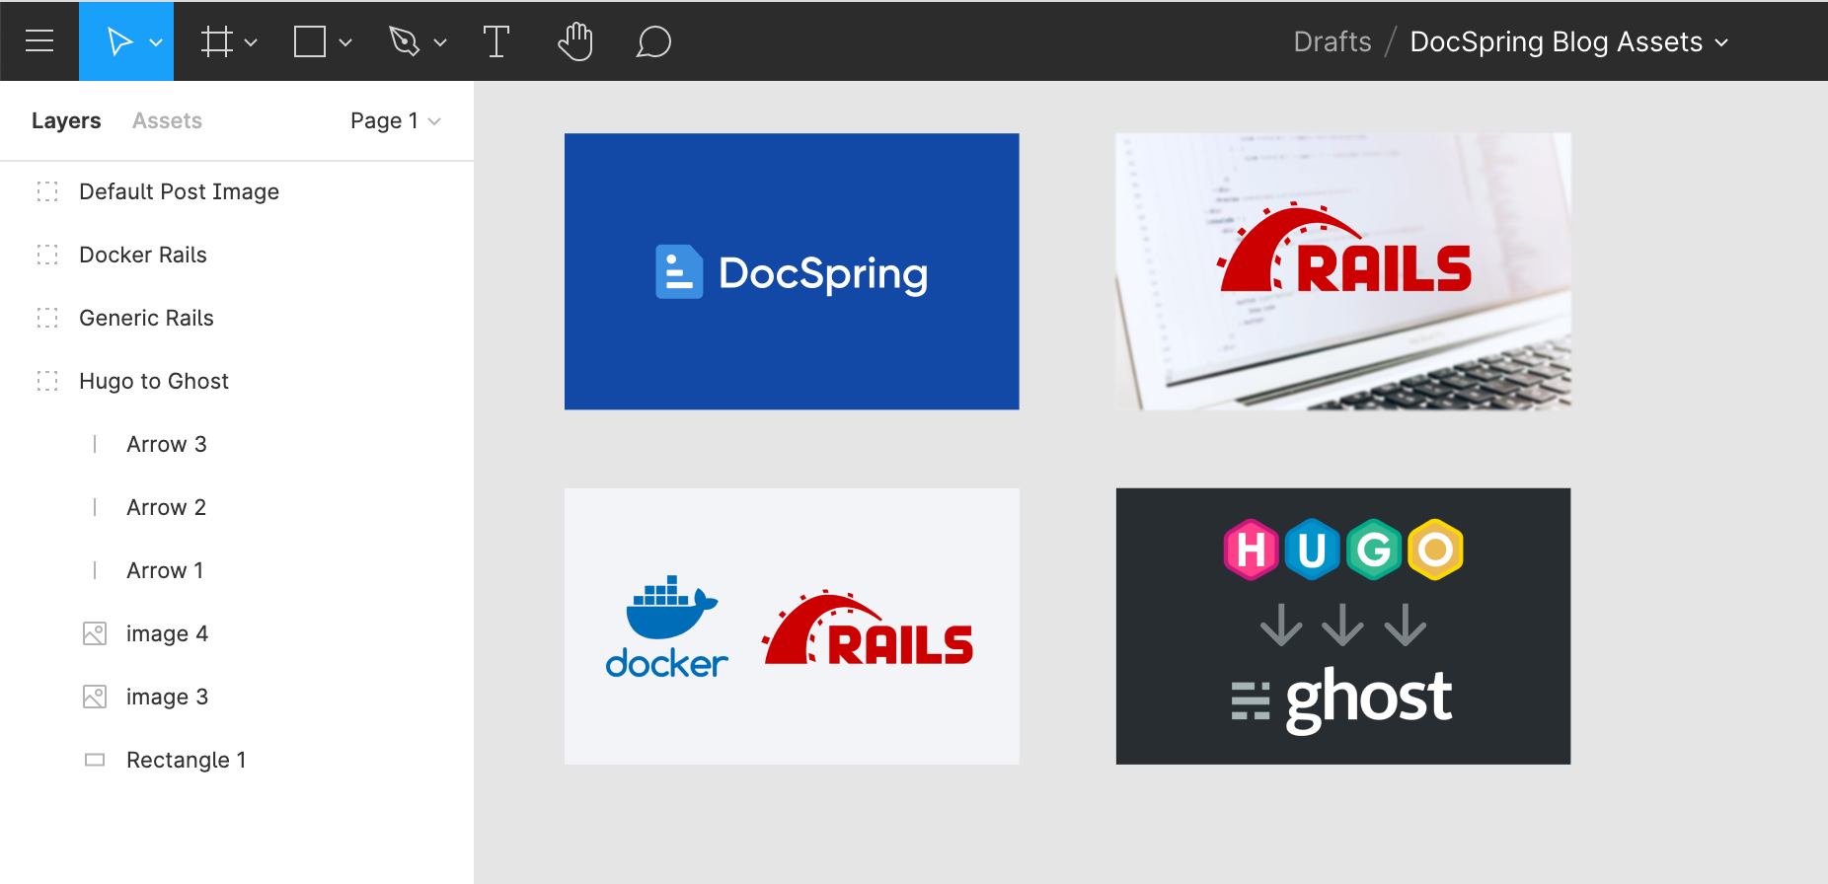Click frame icon beside Generic Rails

coord(47,318)
